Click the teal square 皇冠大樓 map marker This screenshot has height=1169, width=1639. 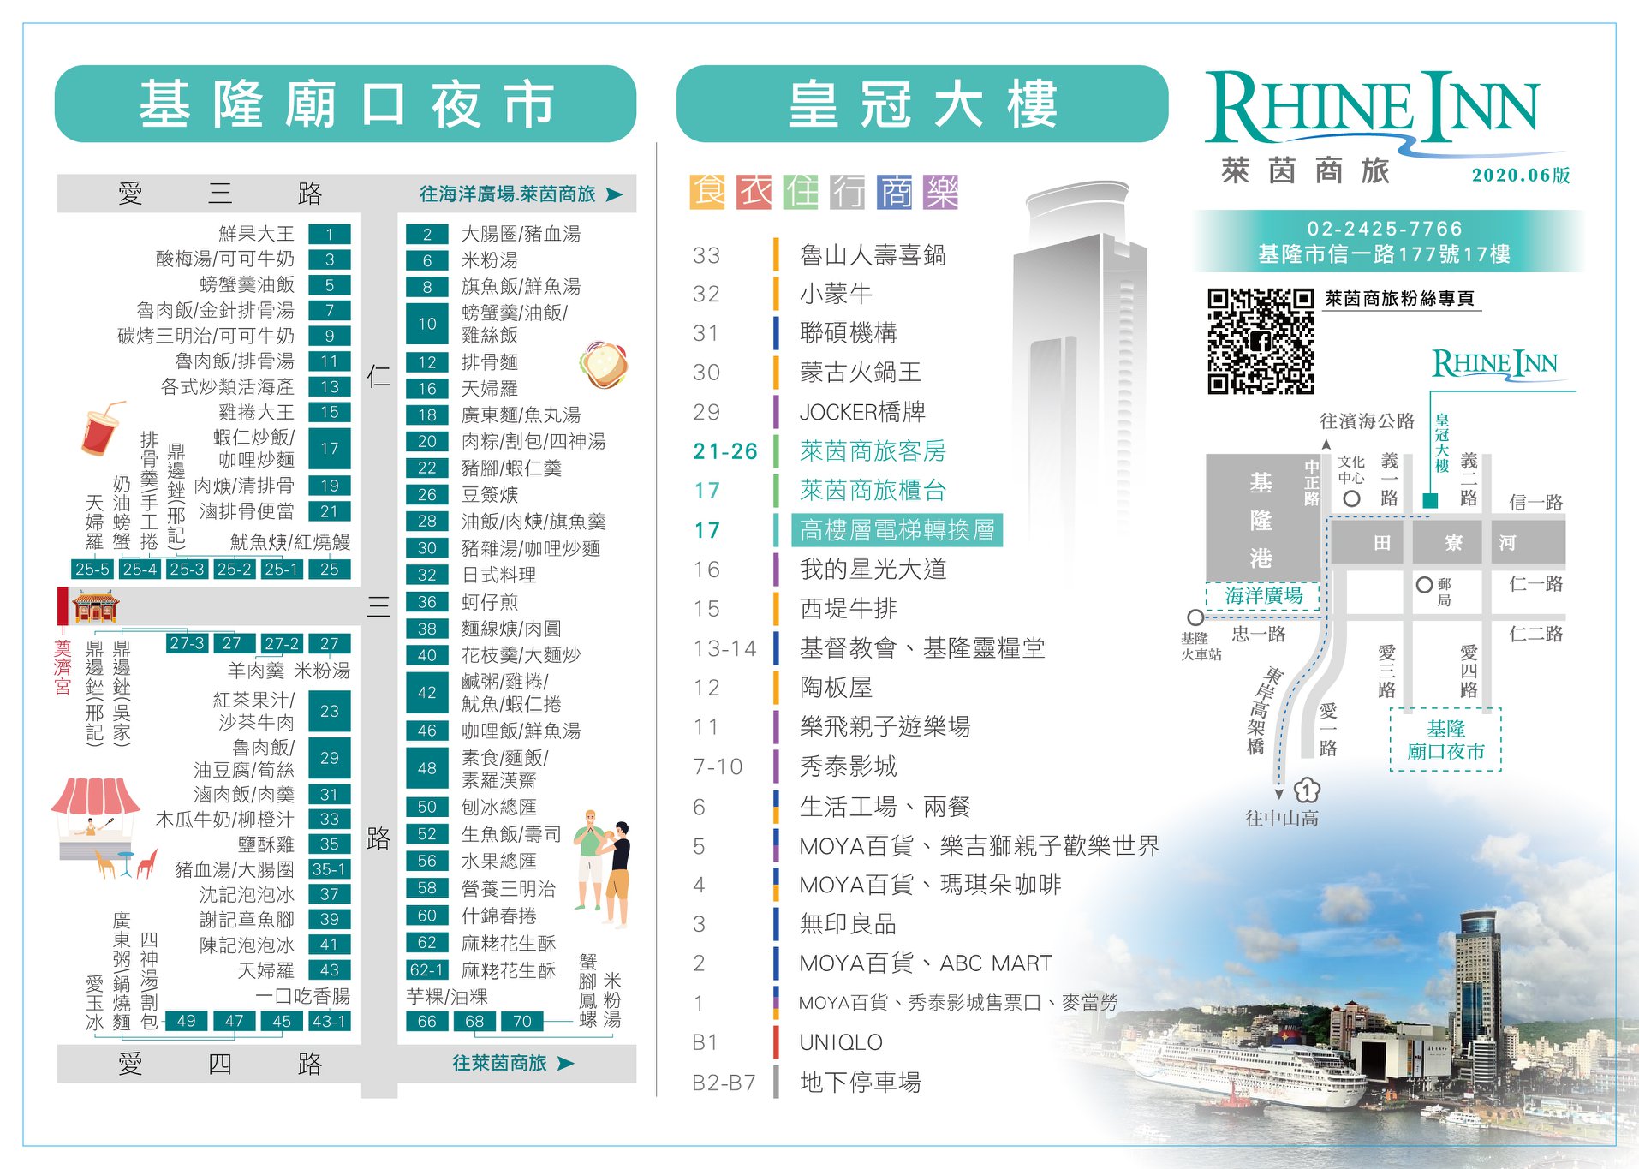[1430, 500]
